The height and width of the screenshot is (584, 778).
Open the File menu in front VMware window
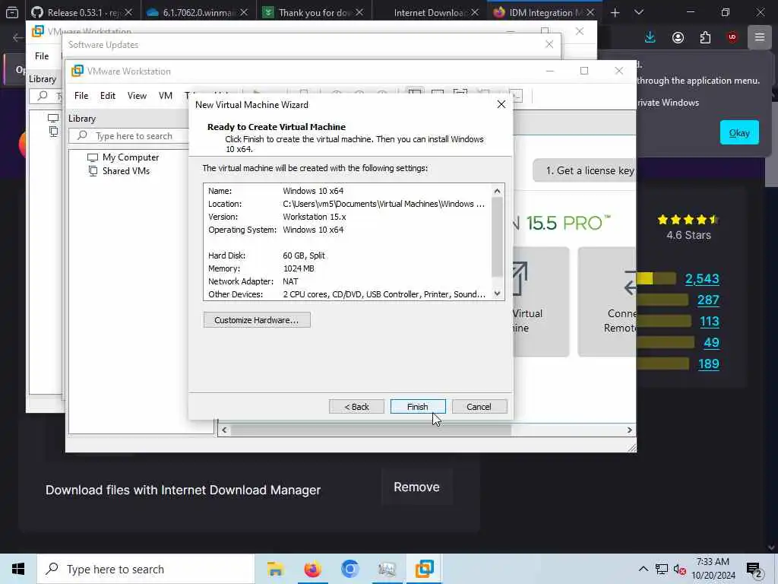81,95
